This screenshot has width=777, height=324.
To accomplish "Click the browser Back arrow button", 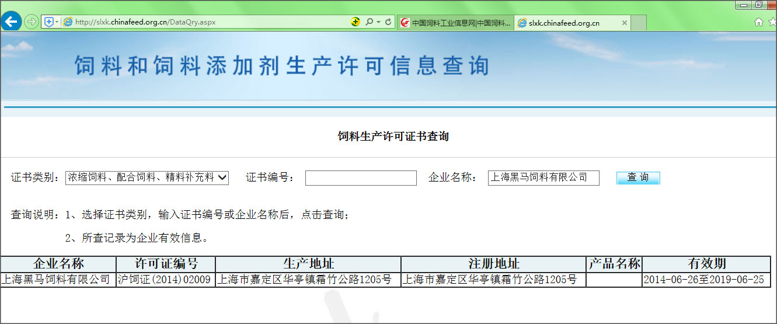I will [12, 22].
